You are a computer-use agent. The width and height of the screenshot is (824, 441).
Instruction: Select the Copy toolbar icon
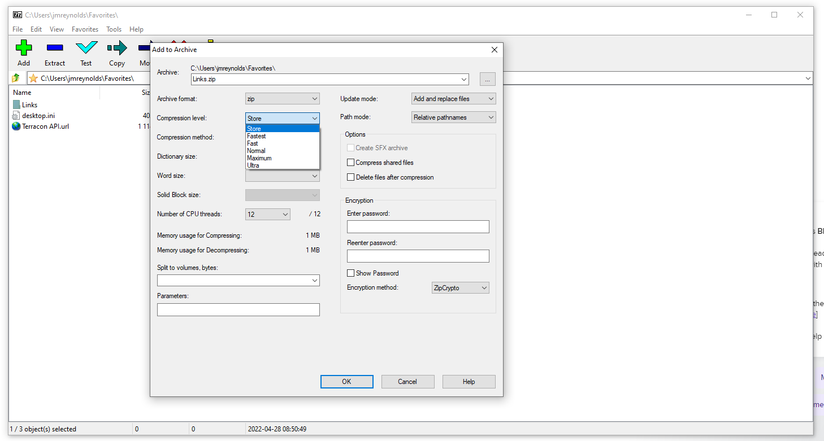coord(117,50)
